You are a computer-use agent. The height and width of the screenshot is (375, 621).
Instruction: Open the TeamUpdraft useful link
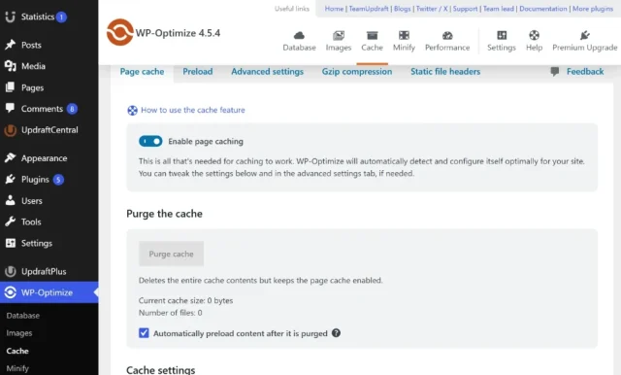(x=369, y=9)
